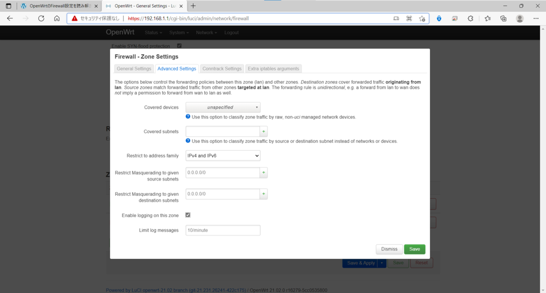Switch to General Settings tab
The height and width of the screenshot is (293, 546).
point(134,69)
